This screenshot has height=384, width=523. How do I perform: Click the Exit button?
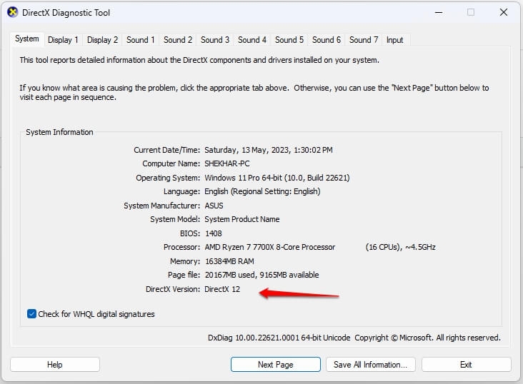pyautogui.click(x=467, y=365)
